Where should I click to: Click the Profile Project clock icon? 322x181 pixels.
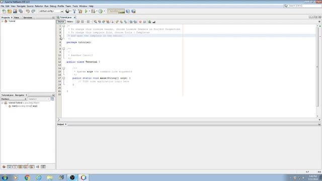pyautogui.click(x=101, y=11)
